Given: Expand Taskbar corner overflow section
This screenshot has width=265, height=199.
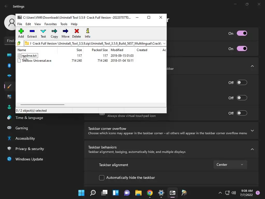Looking at the screenshot, I should (252, 131).
